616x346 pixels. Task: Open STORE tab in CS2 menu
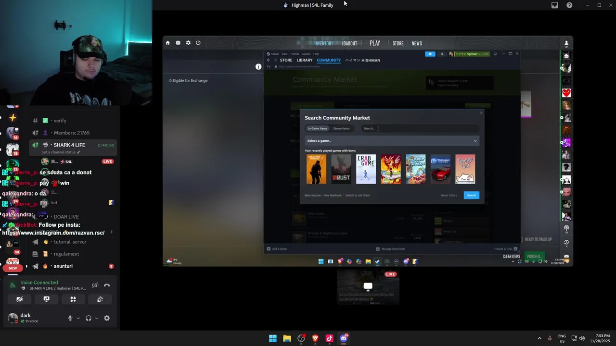tap(398, 43)
